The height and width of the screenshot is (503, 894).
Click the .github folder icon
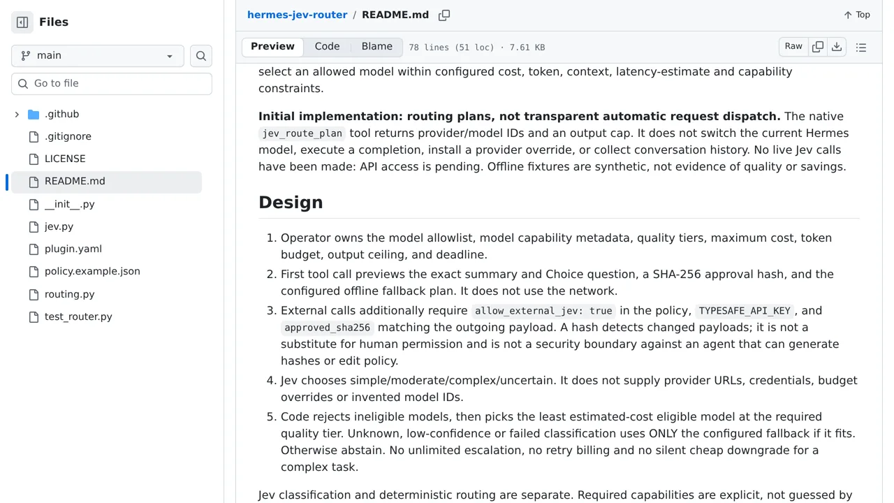(34, 115)
